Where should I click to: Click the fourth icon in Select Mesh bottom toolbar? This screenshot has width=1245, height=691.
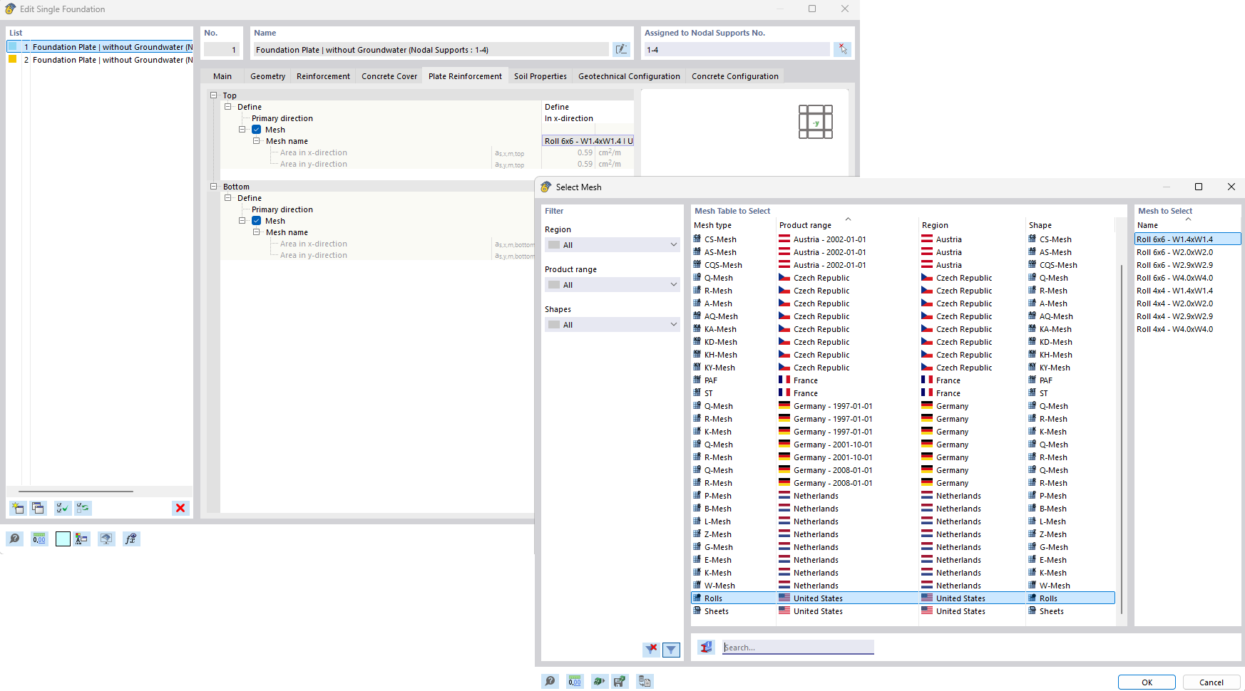(620, 682)
